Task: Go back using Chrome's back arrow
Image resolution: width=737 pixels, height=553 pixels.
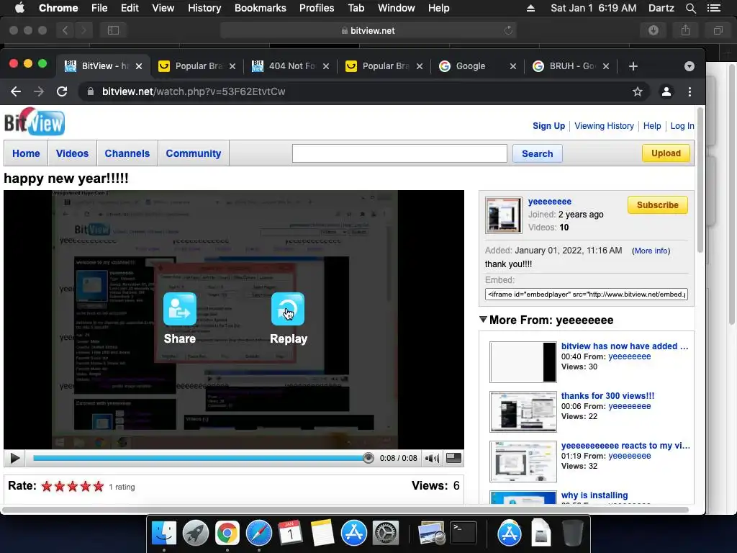Action: (x=16, y=91)
